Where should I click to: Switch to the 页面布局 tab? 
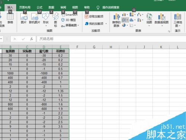[25, 7]
